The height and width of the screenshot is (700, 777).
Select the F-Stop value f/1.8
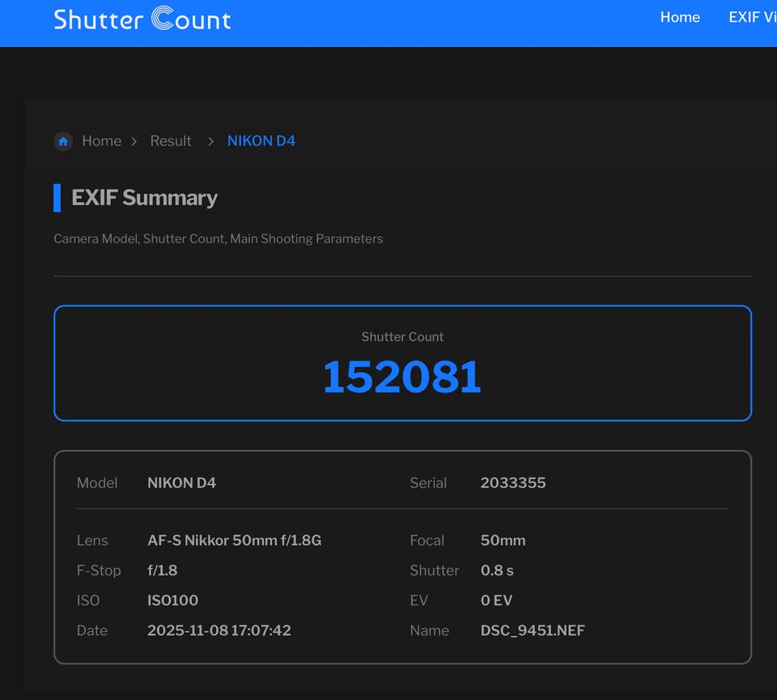coord(162,571)
